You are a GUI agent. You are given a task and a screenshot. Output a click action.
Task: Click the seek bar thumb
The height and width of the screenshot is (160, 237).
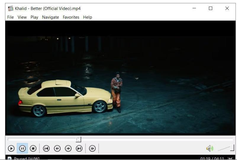[78, 139]
